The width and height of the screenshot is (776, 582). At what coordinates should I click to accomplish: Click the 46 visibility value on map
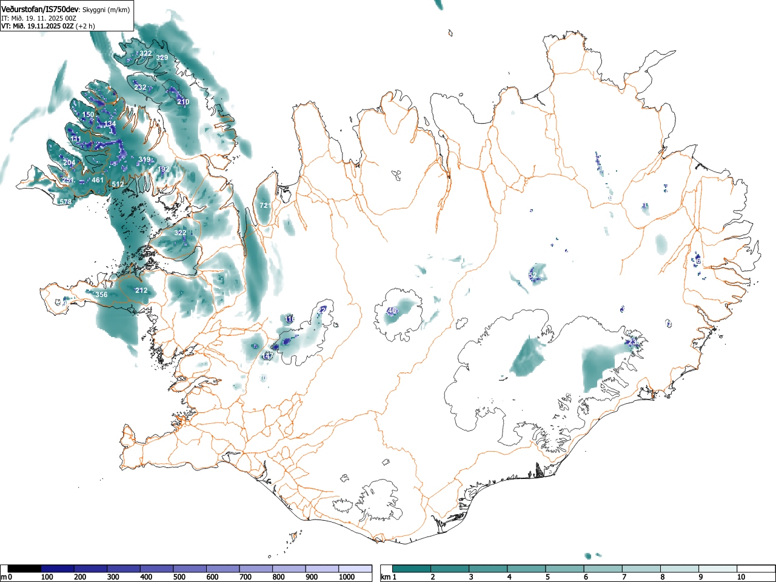coord(392,310)
